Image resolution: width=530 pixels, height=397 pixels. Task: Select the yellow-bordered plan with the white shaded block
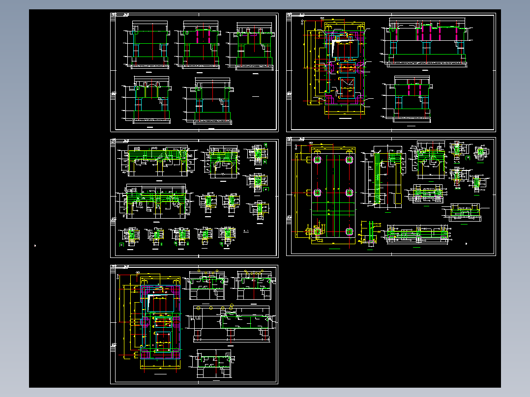click(x=337, y=69)
